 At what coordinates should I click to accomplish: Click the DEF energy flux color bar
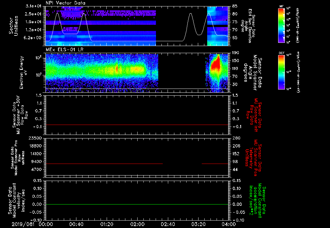pyautogui.click(x=282, y=72)
